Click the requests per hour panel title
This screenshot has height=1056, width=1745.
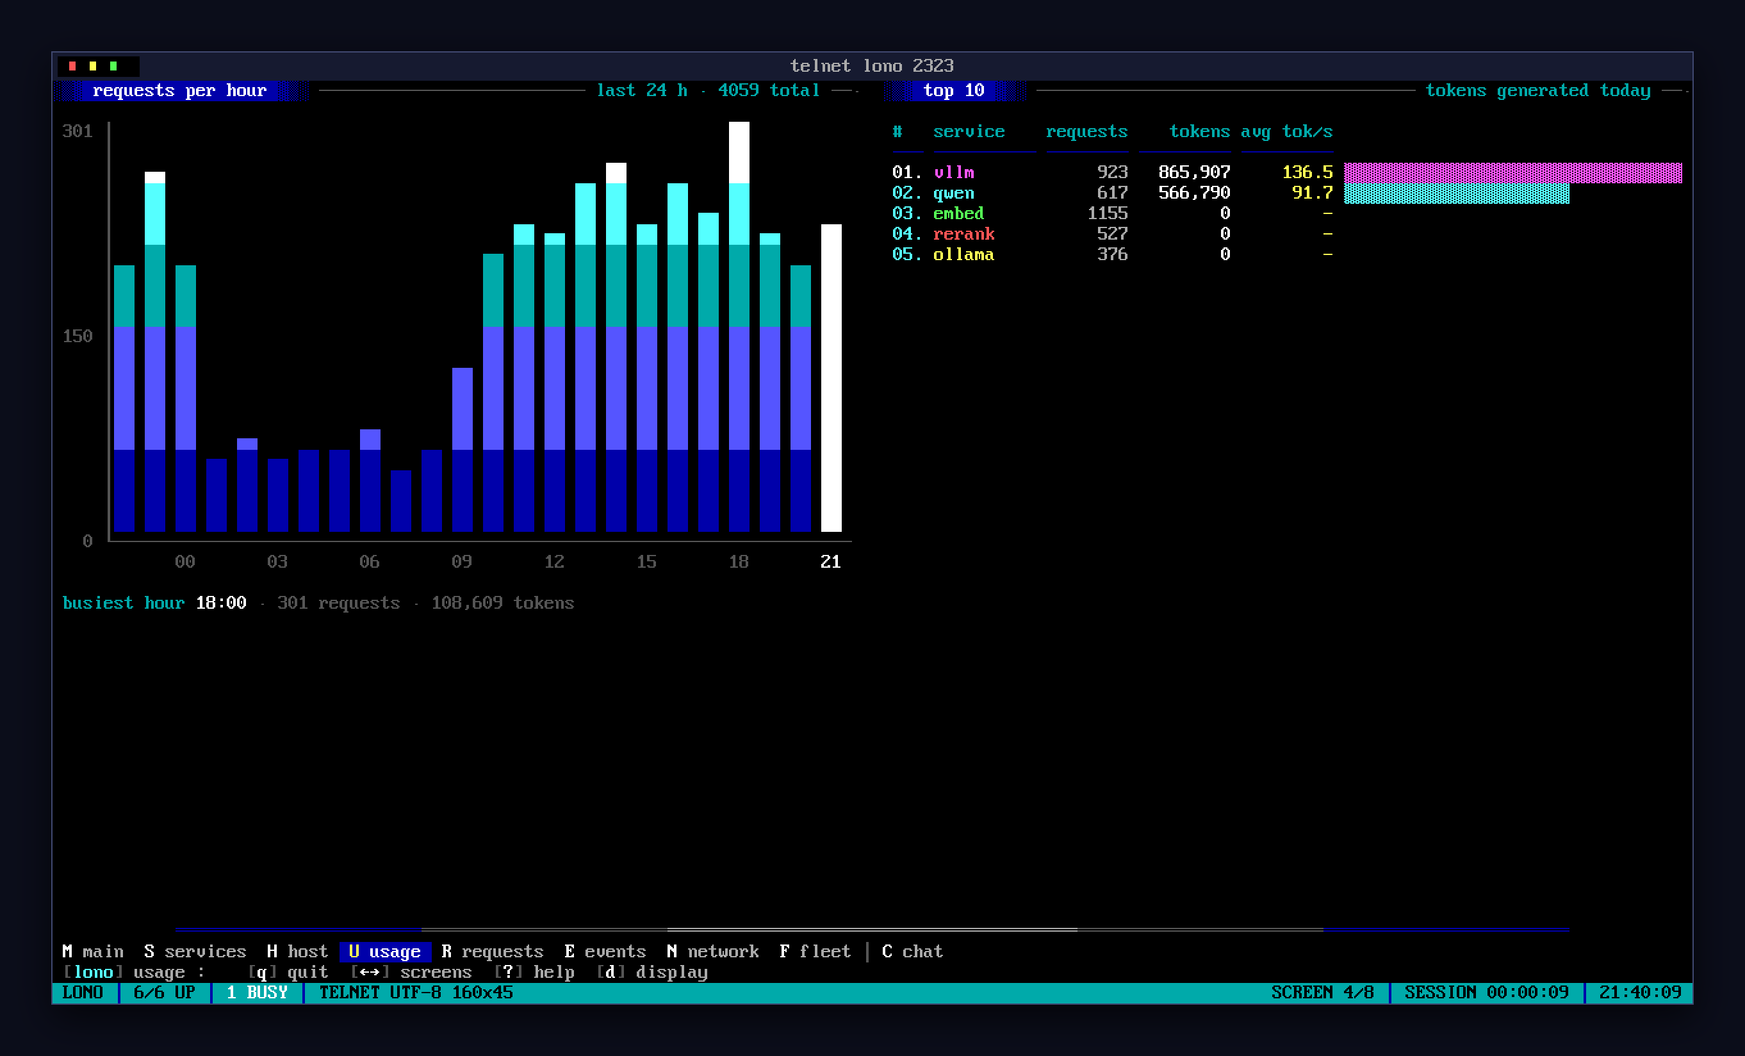[180, 90]
